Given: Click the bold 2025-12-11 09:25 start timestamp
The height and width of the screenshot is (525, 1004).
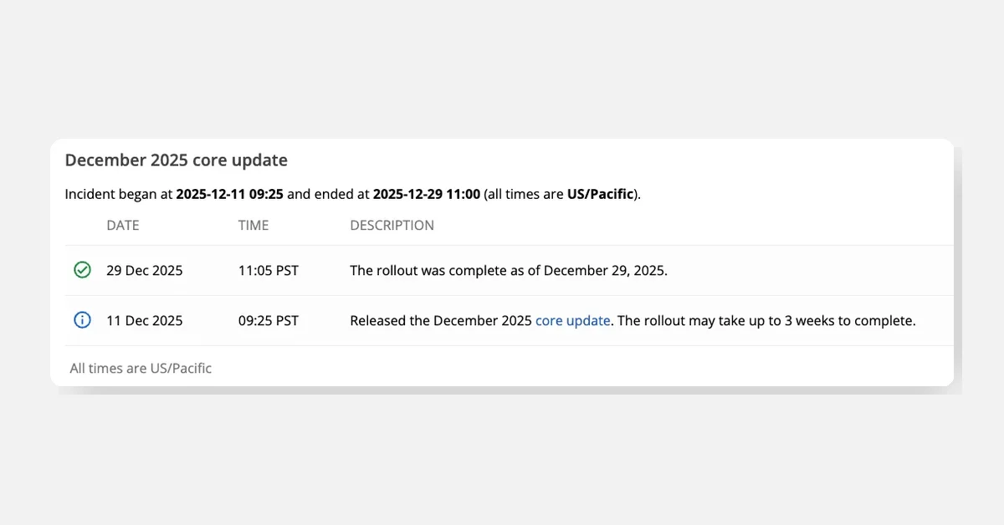Looking at the screenshot, I should [229, 193].
